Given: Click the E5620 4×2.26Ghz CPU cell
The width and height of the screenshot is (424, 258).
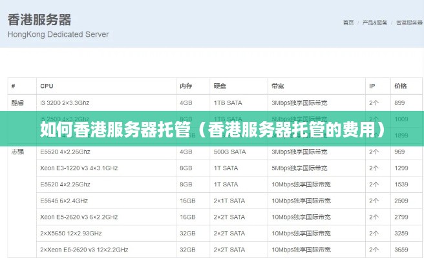Looking at the screenshot, I should (65, 184).
